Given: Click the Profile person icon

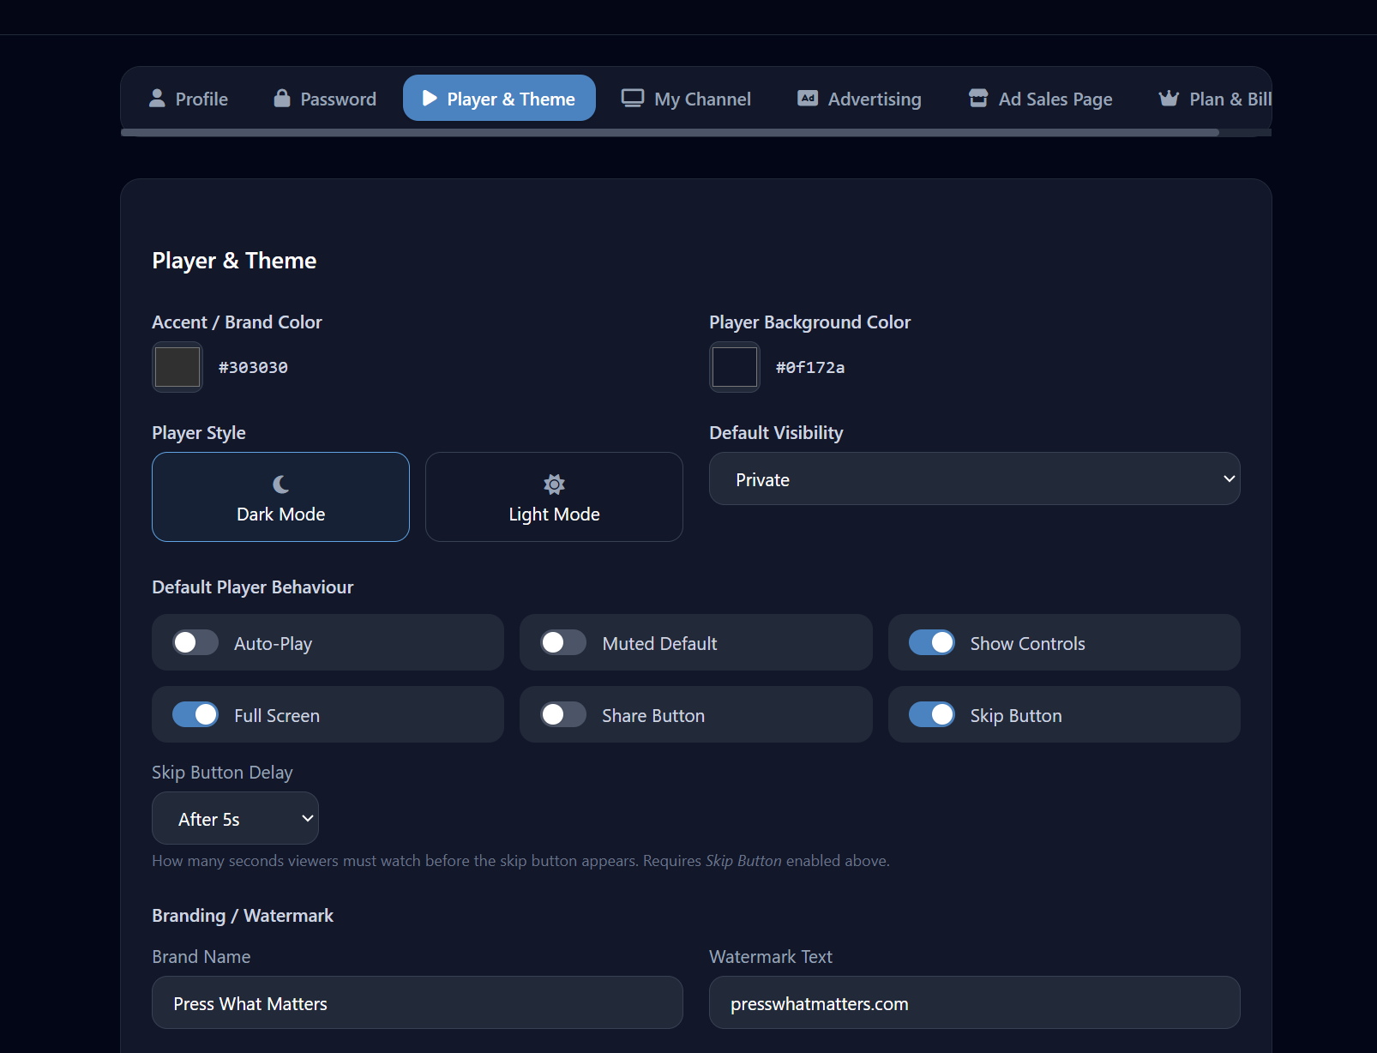Looking at the screenshot, I should click(157, 98).
